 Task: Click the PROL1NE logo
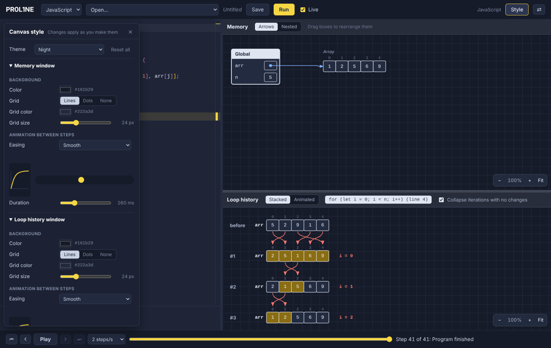20,9
